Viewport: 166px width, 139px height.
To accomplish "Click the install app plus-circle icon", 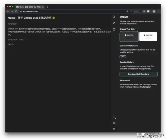I will 128,11.
